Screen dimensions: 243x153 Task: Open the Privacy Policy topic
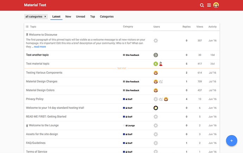click(x=35, y=99)
